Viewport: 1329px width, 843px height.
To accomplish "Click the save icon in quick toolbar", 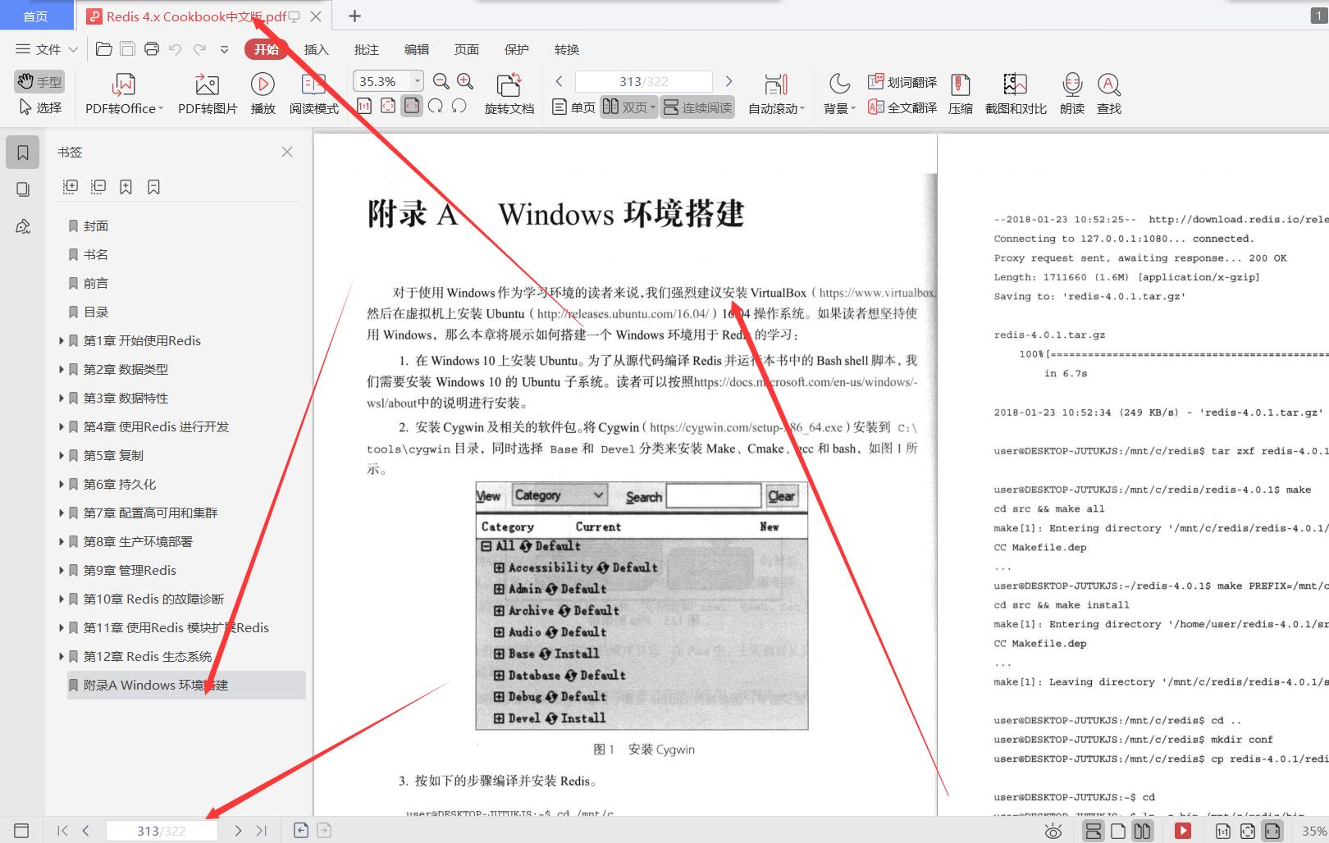I will pos(127,49).
